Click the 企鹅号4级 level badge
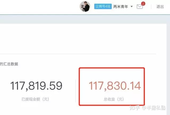Image resolution: width=170 pixels, height=115 pixels. click(103, 6)
